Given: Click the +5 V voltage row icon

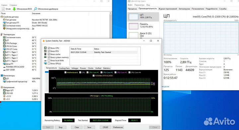Looking at the screenshot, I should [4, 99].
